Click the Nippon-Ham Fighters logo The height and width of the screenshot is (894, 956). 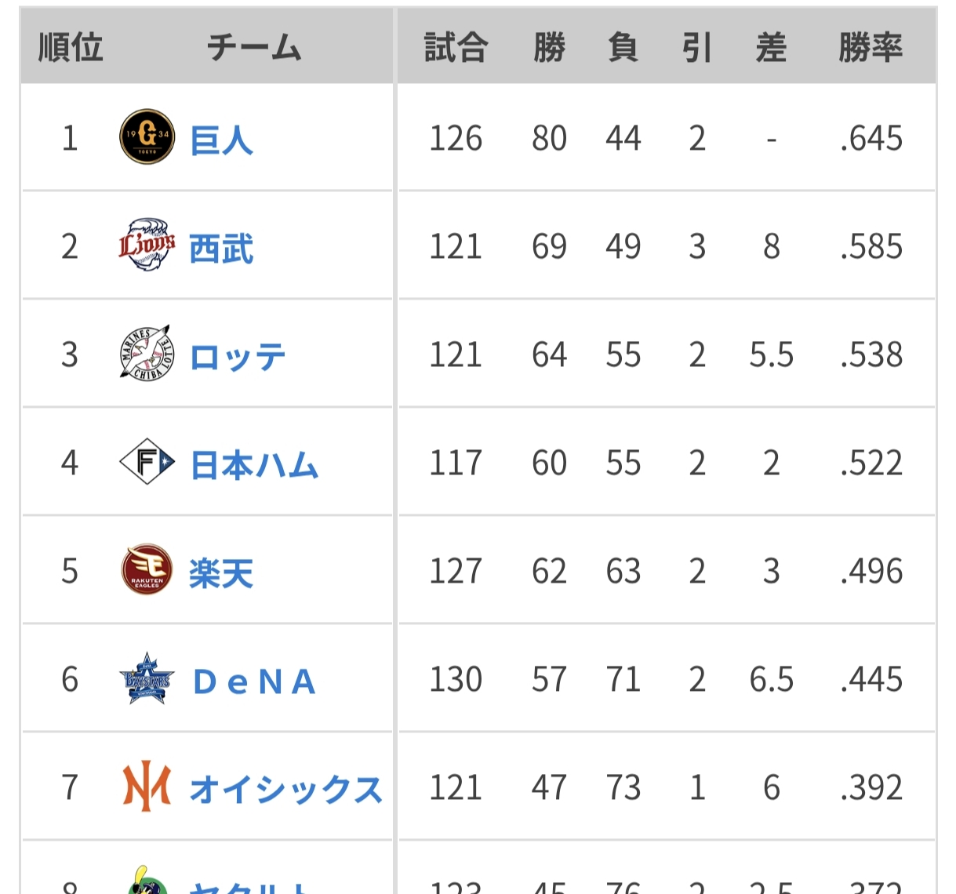pos(147,462)
